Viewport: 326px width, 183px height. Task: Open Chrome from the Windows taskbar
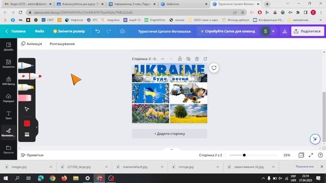pos(52,178)
